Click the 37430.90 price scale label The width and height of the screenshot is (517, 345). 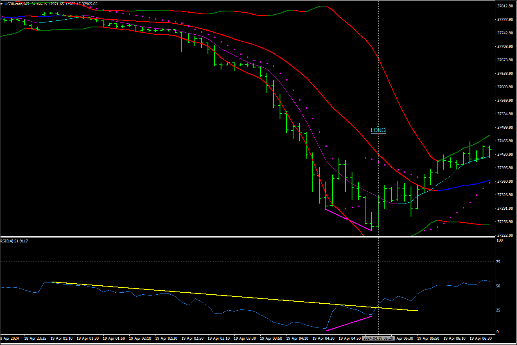505,155
